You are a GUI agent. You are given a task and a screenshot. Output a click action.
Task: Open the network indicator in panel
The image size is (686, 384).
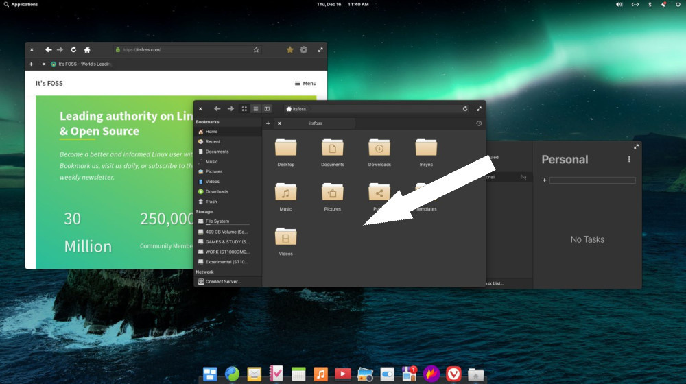(635, 4)
